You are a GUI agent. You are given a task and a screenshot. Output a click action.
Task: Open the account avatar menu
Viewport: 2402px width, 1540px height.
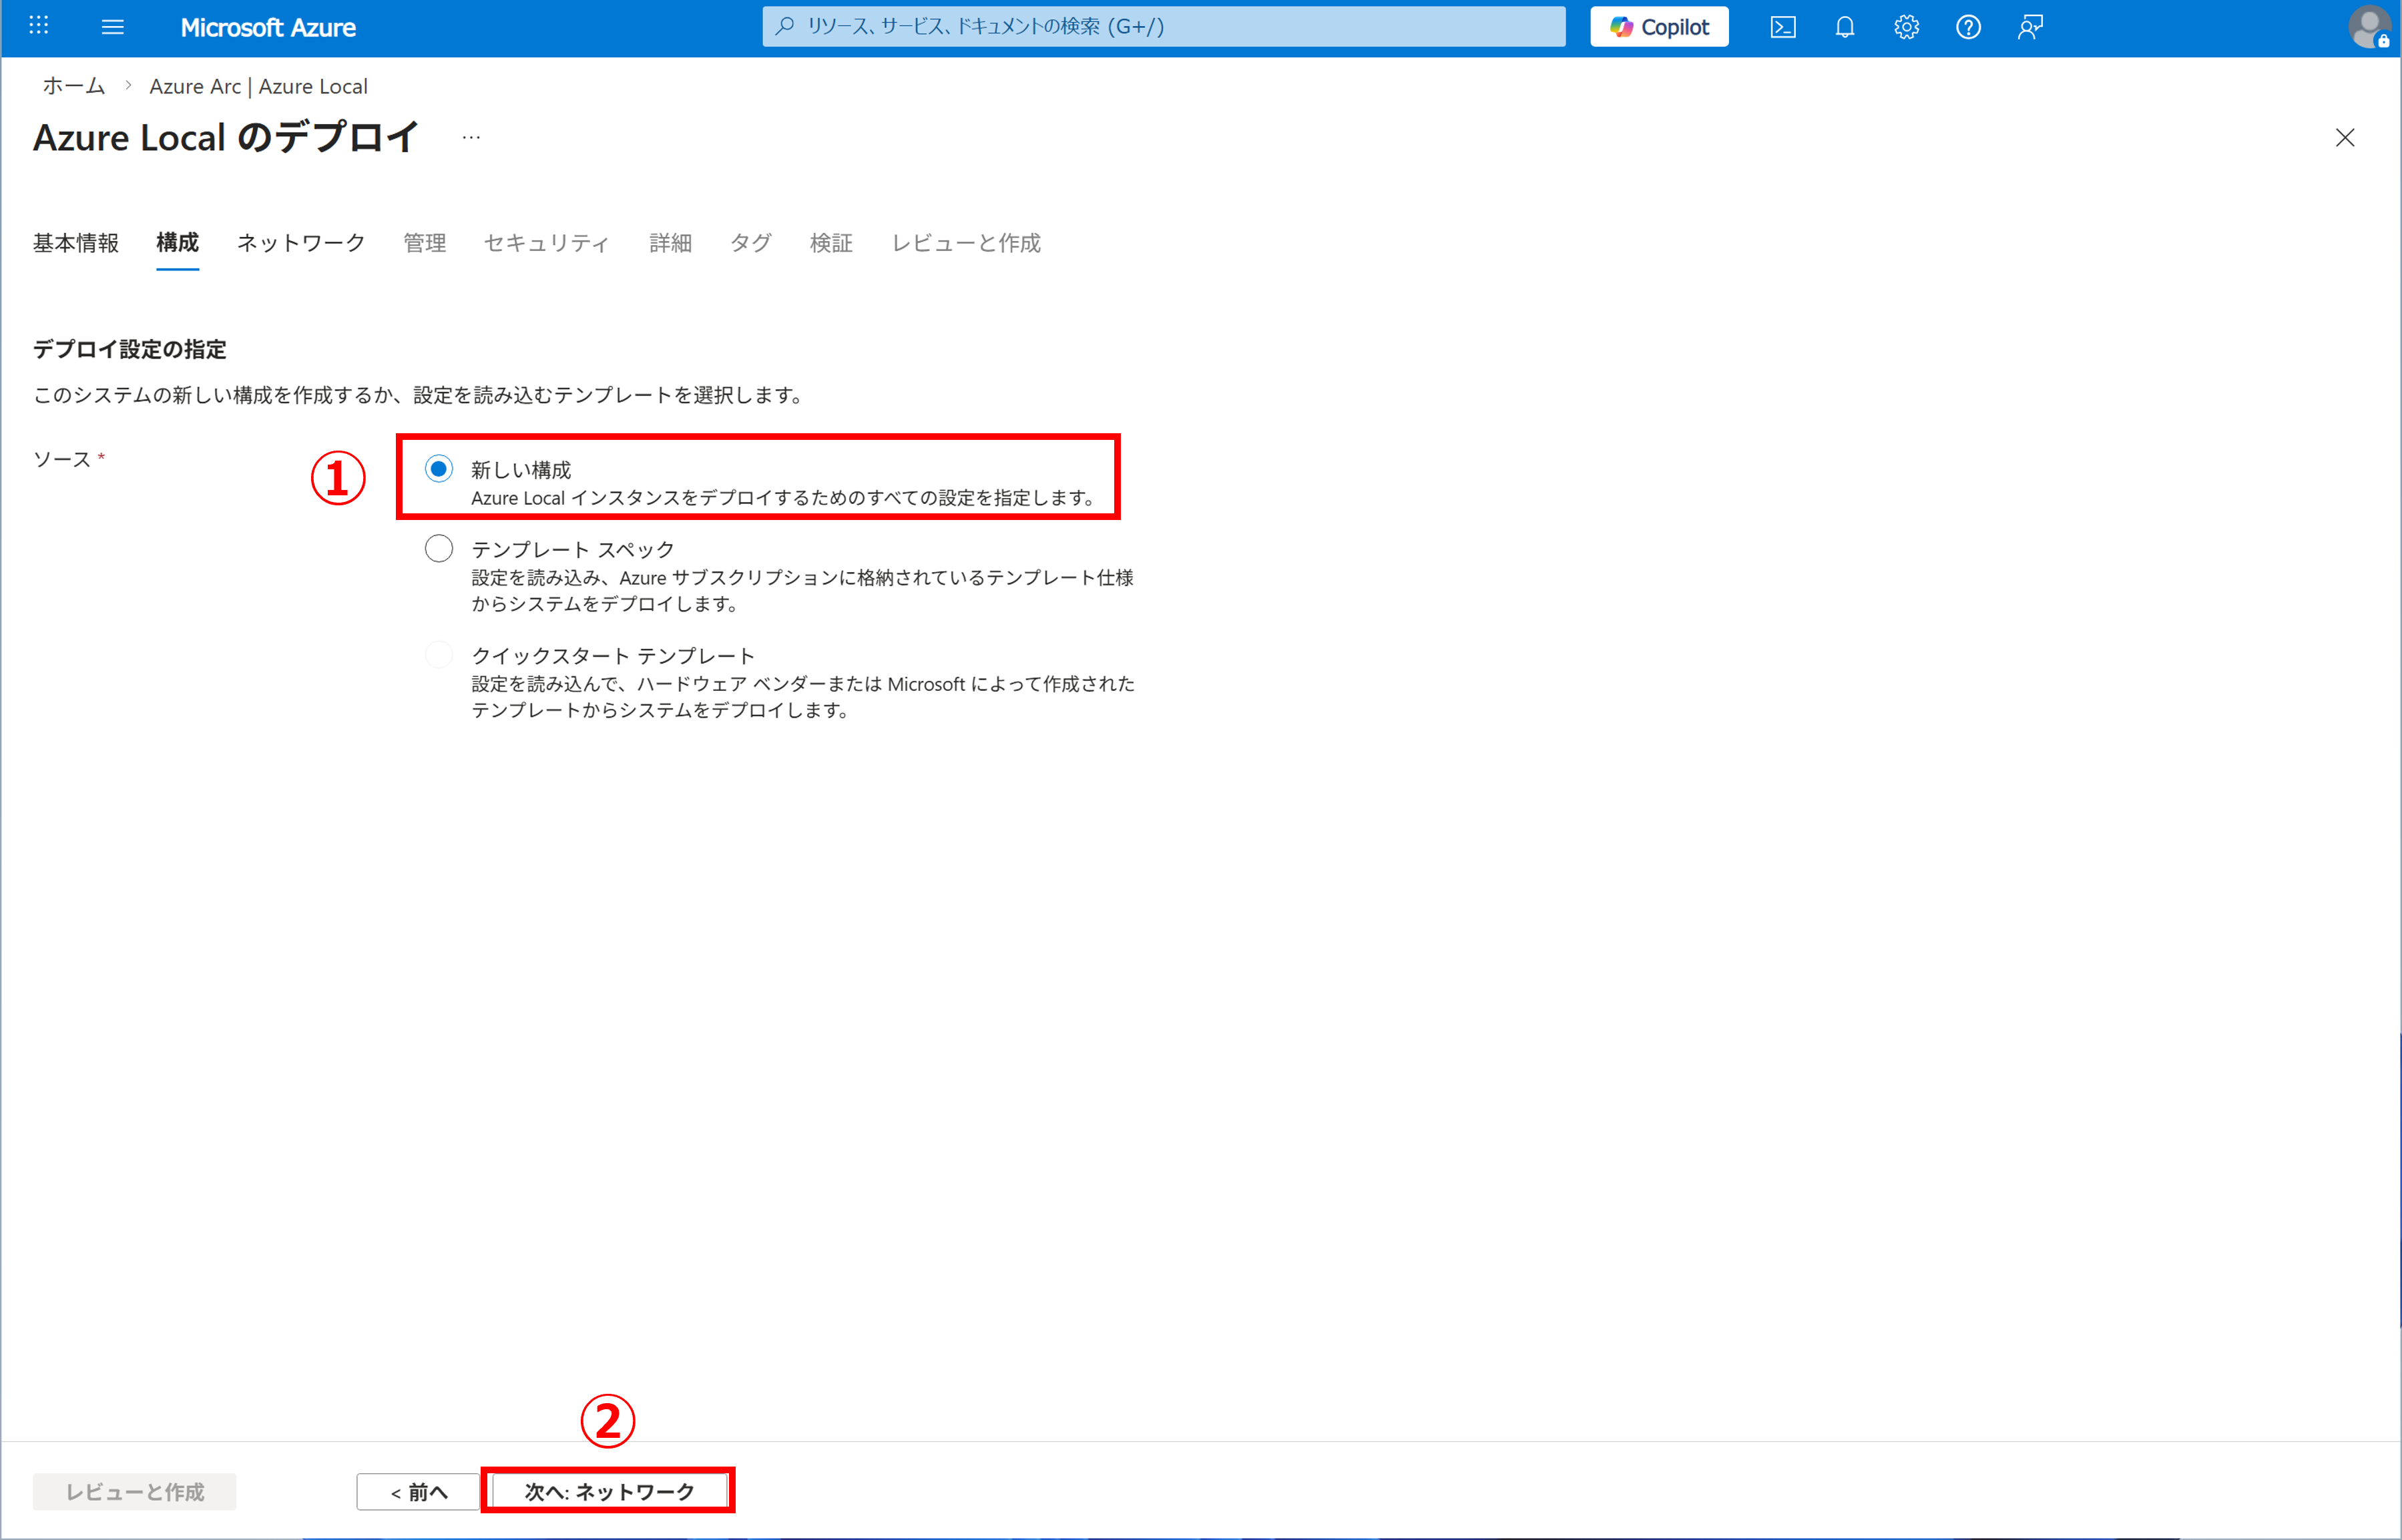[2368, 27]
